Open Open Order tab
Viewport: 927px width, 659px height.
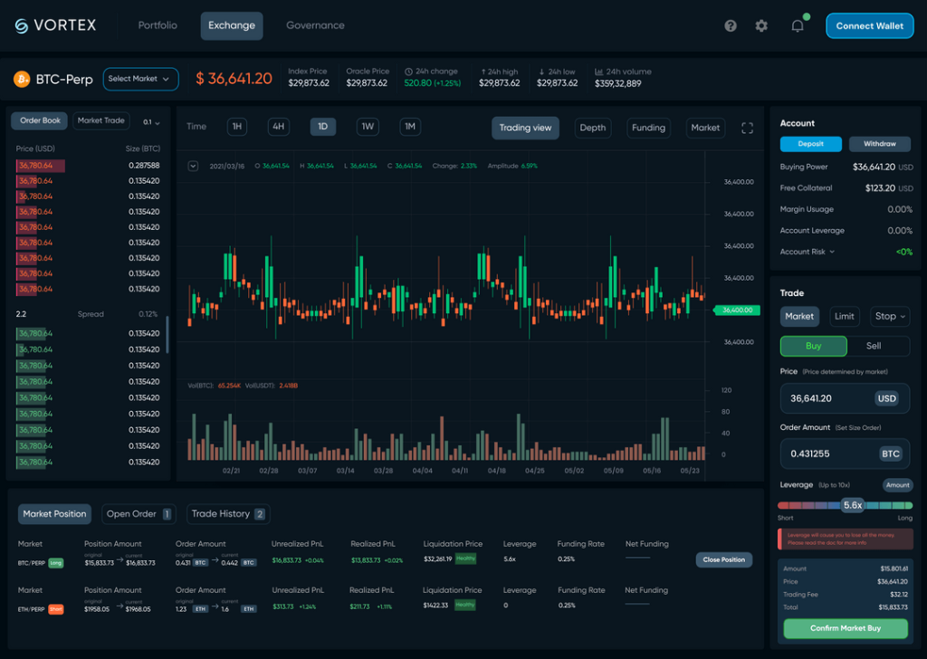(x=139, y=514)
